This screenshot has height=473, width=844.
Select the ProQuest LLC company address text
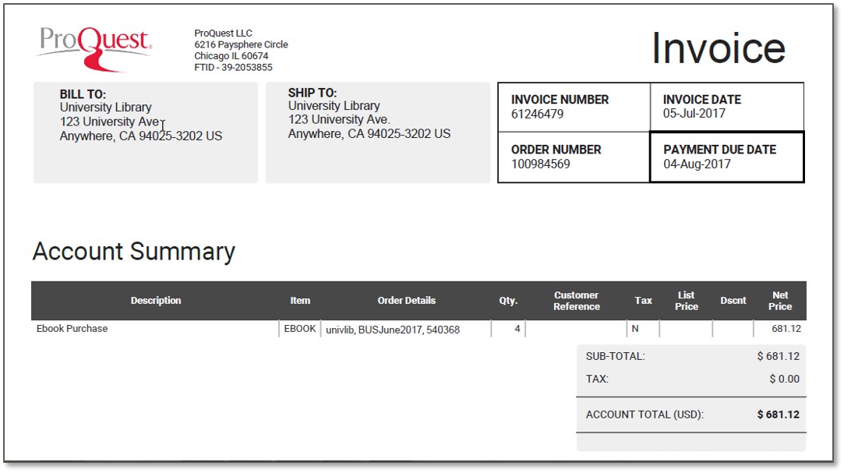[x=241, y=51]
